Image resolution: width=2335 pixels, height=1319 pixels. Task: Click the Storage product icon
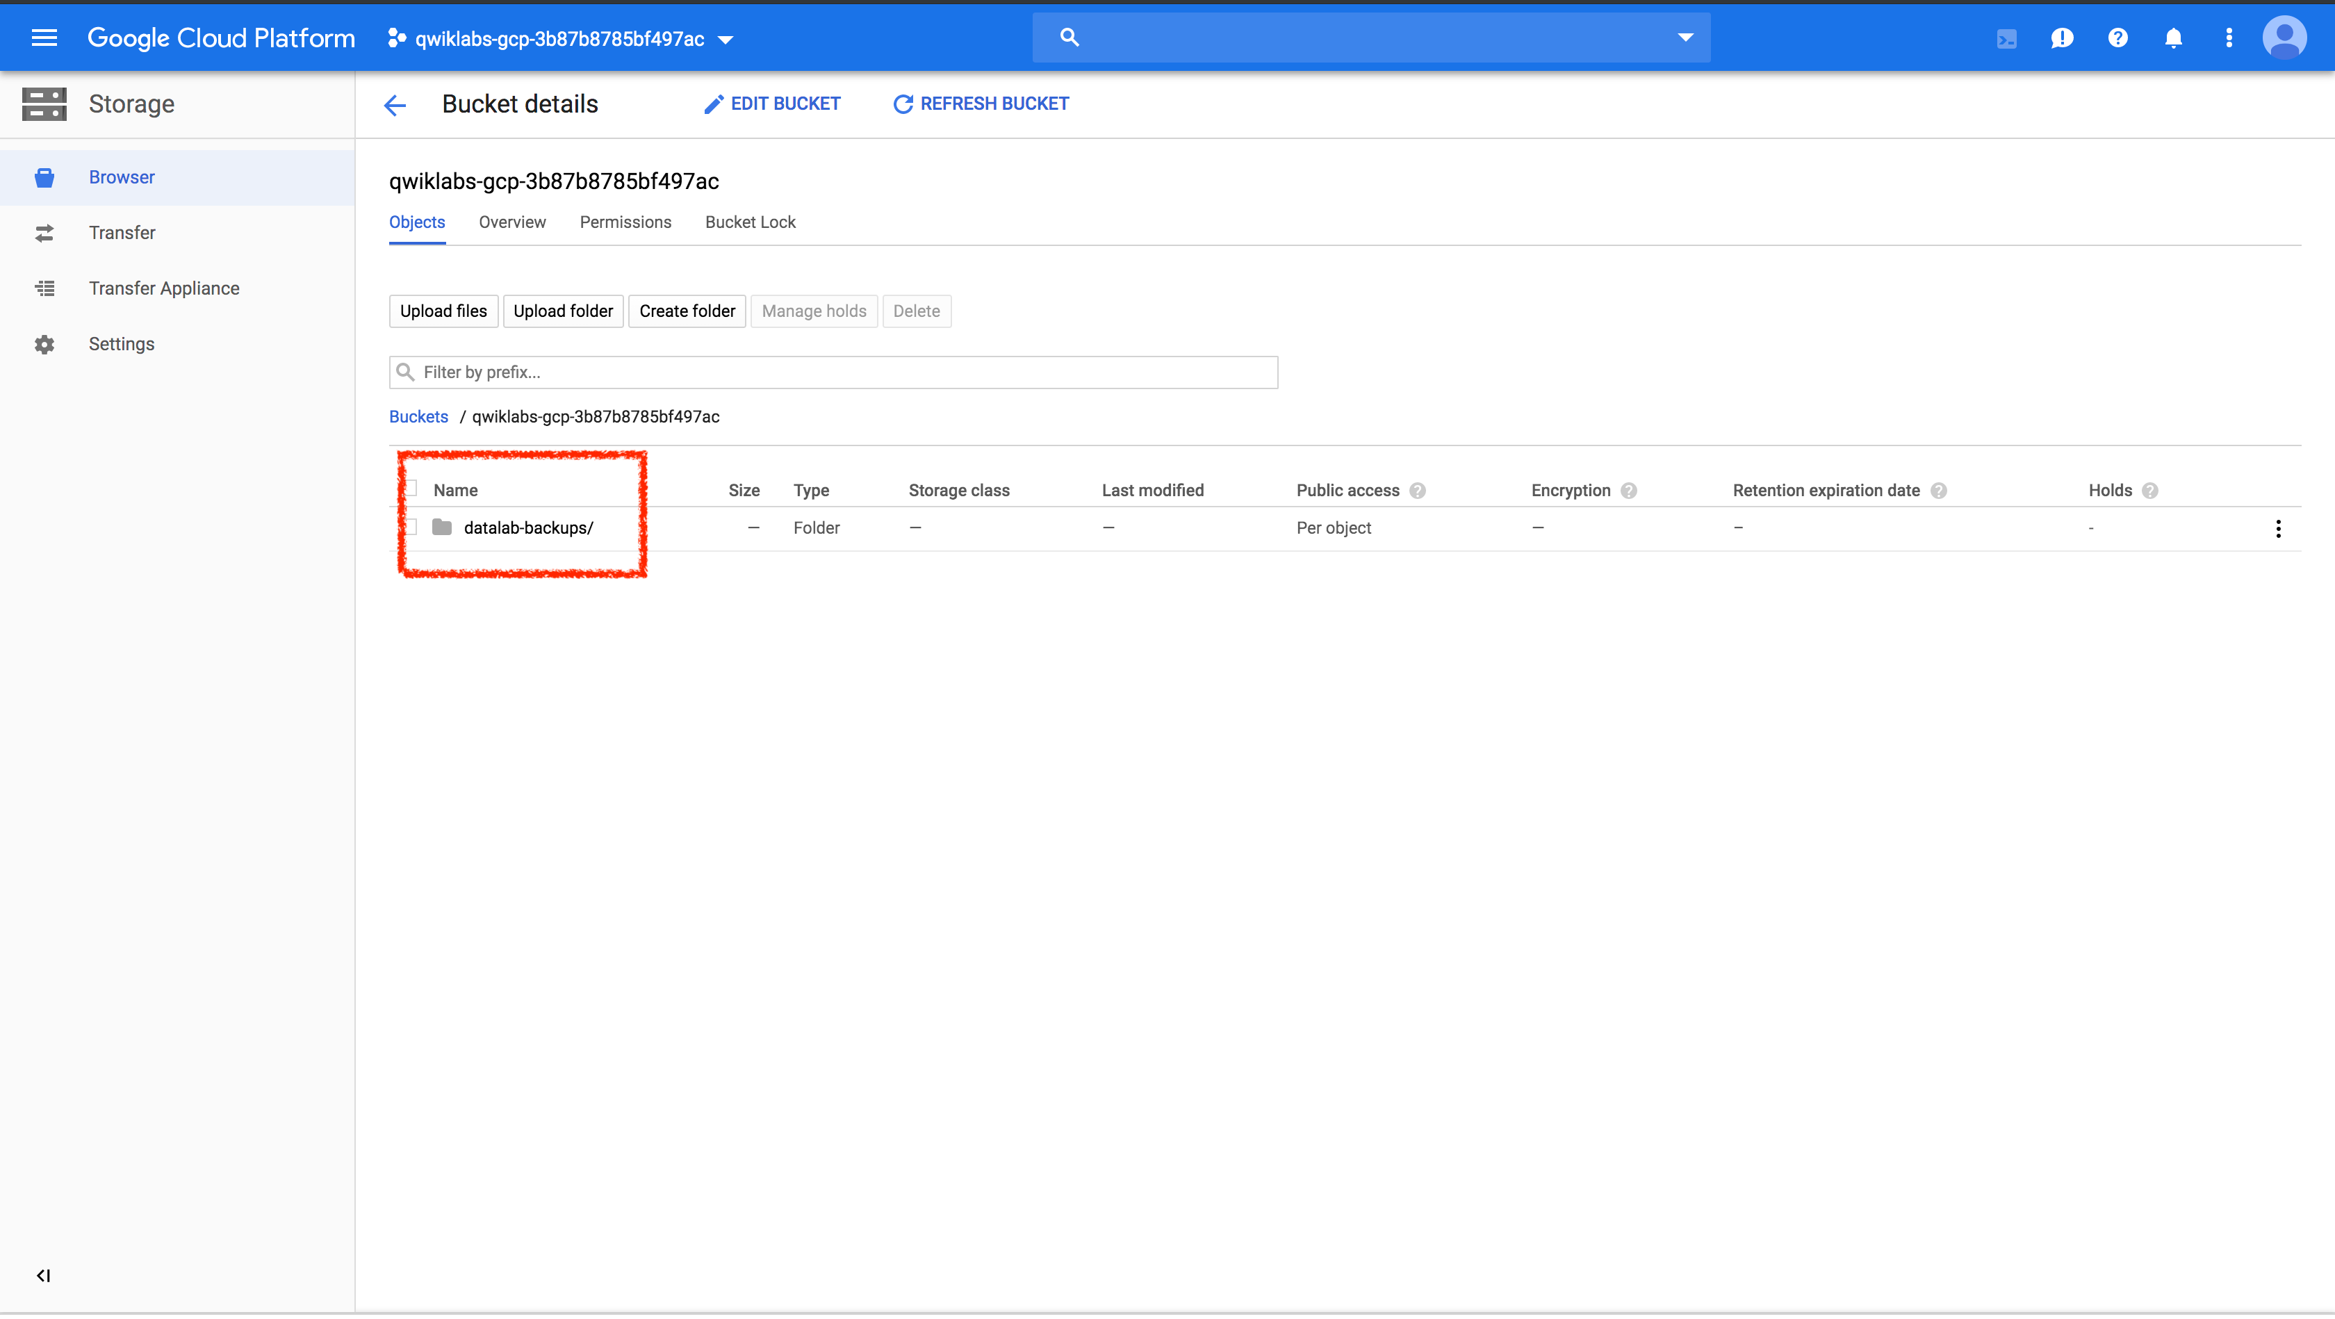pos(44,104)
